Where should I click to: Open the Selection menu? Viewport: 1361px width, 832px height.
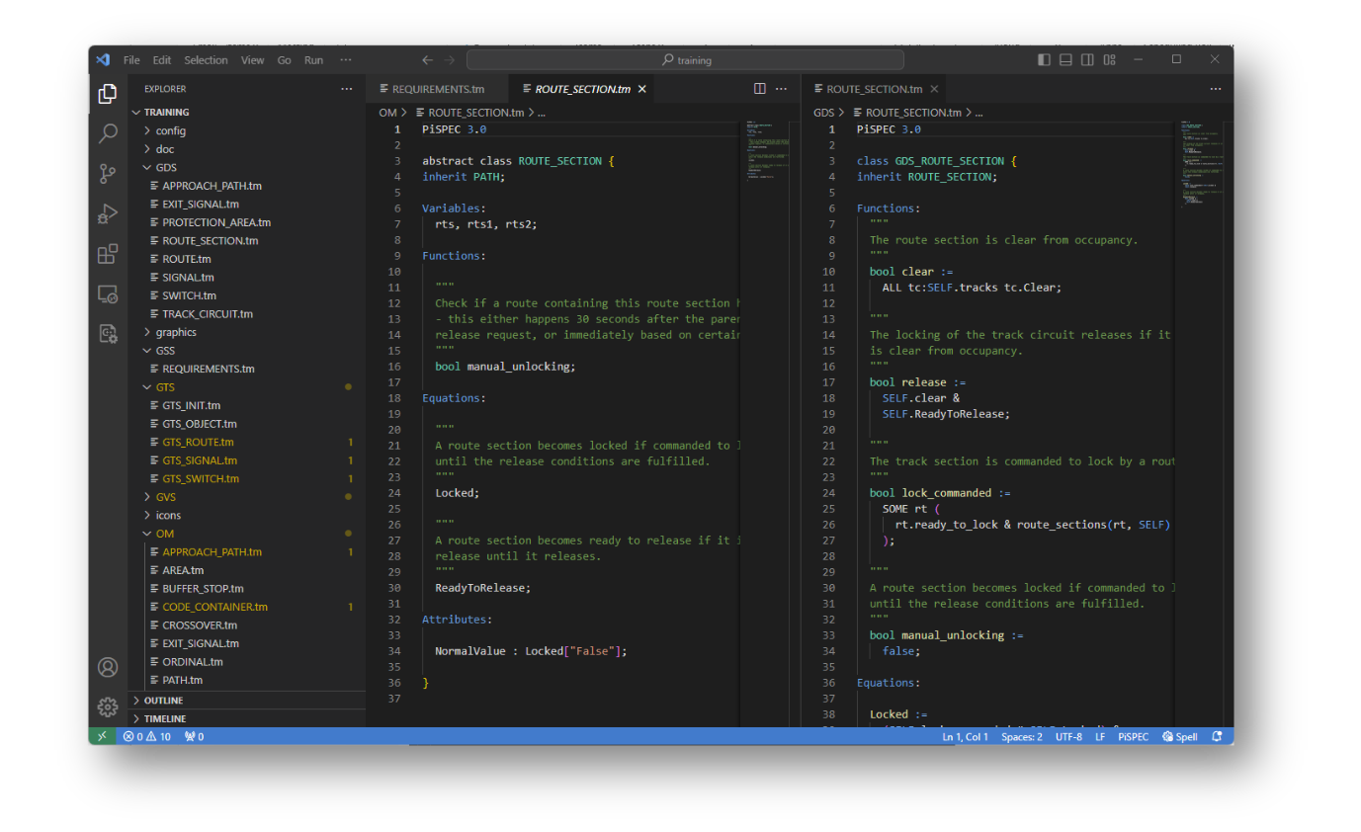click(206, 59)
